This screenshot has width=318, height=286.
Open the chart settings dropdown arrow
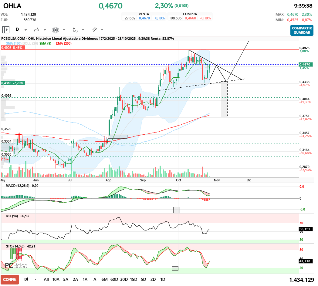click(x=64, y=30)
